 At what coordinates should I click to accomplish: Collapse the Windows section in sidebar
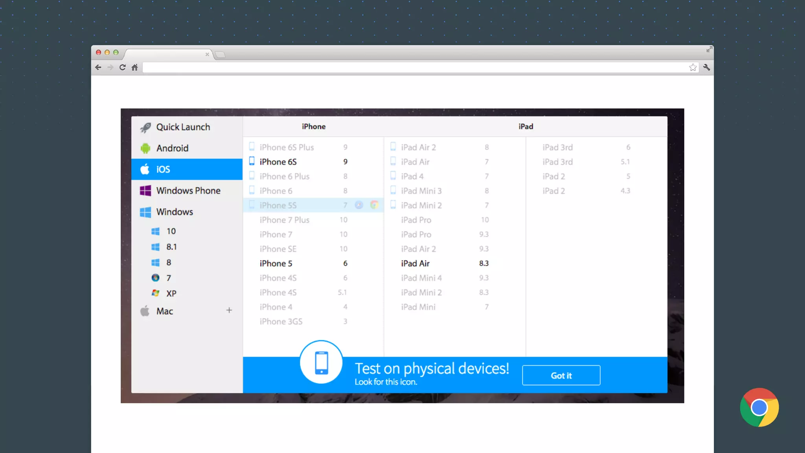tap(175, 212)
